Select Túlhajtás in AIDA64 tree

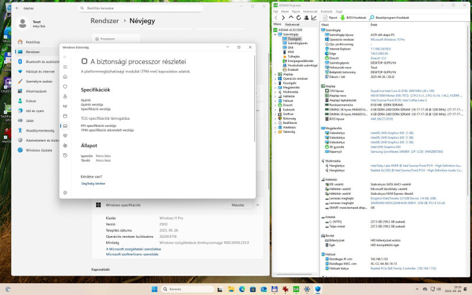coord(293,57)
